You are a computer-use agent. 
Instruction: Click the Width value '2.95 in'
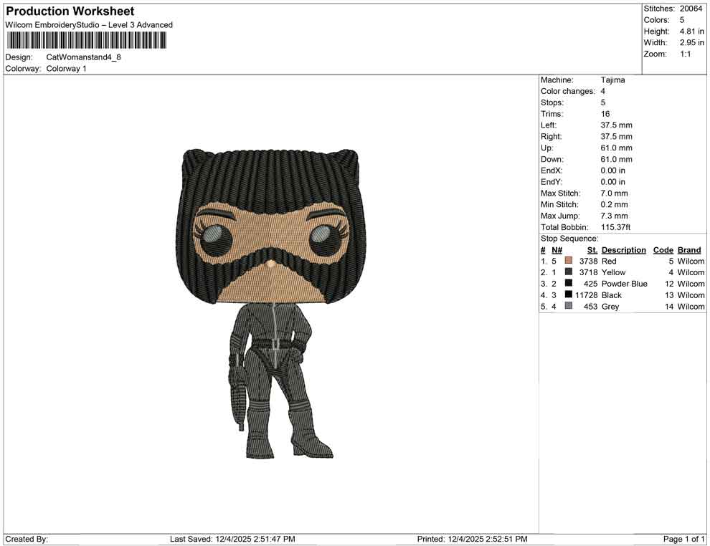click(691, 42)
